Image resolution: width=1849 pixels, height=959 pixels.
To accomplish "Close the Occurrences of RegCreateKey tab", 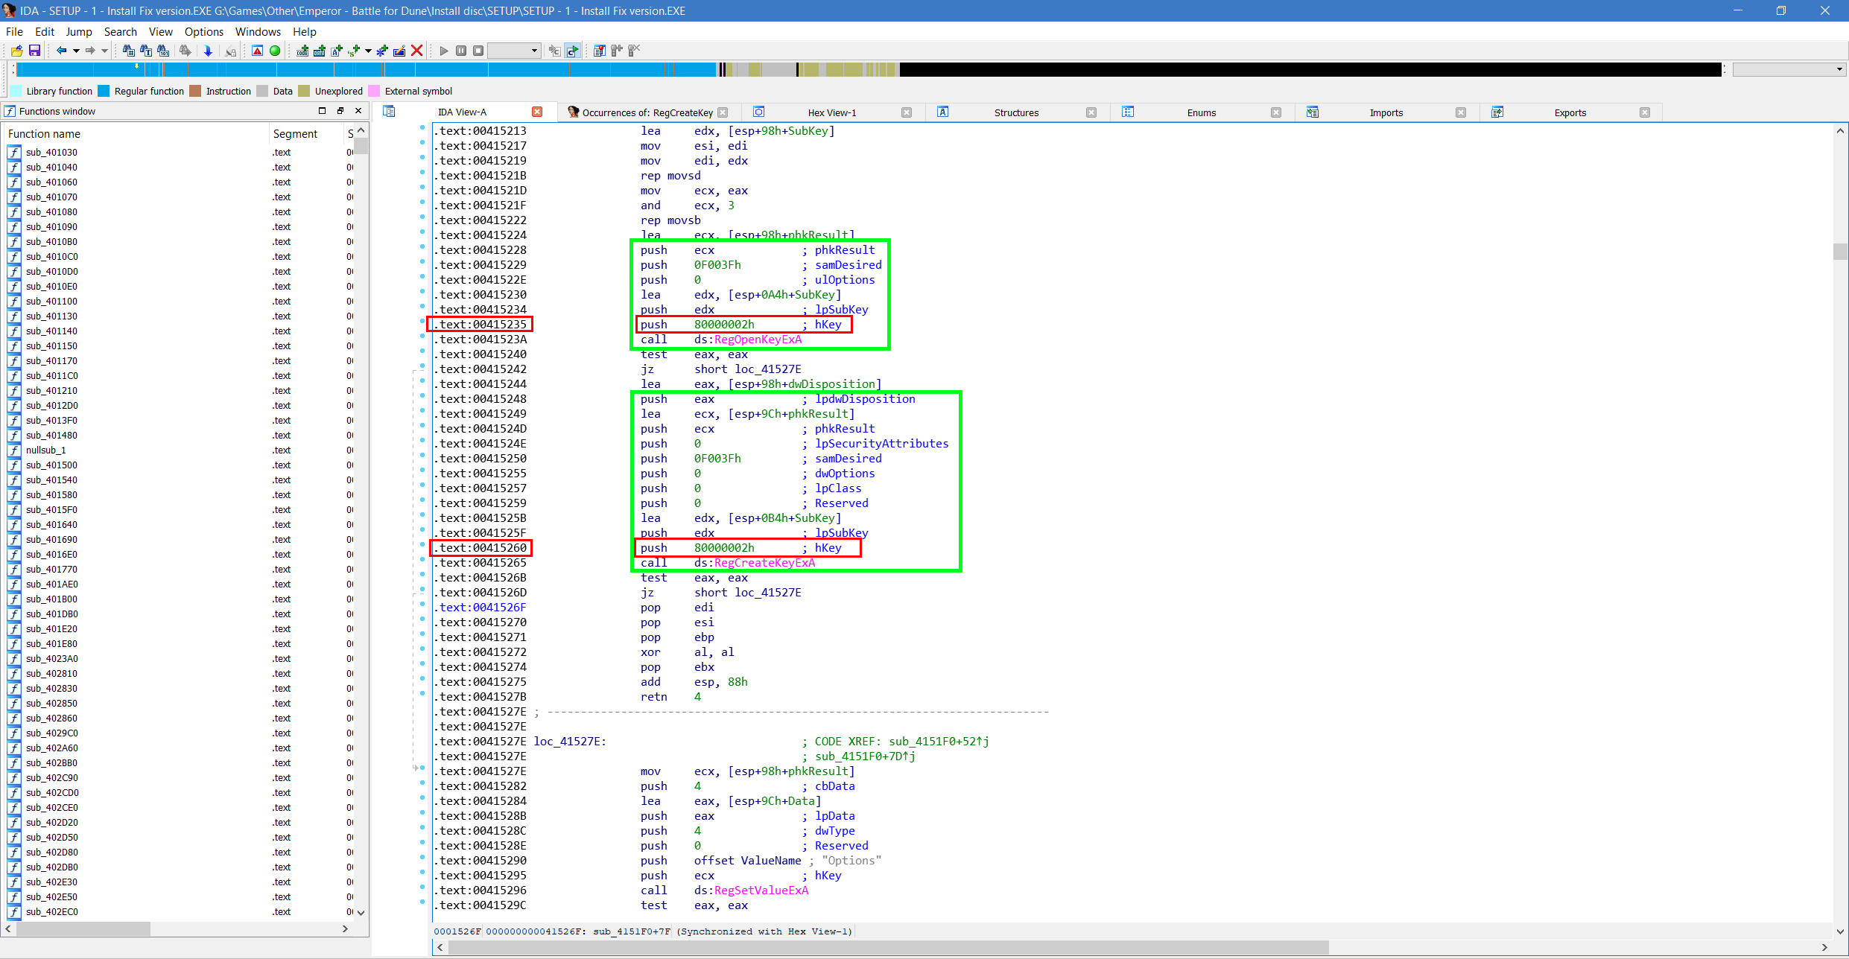I will click(723, 112).
